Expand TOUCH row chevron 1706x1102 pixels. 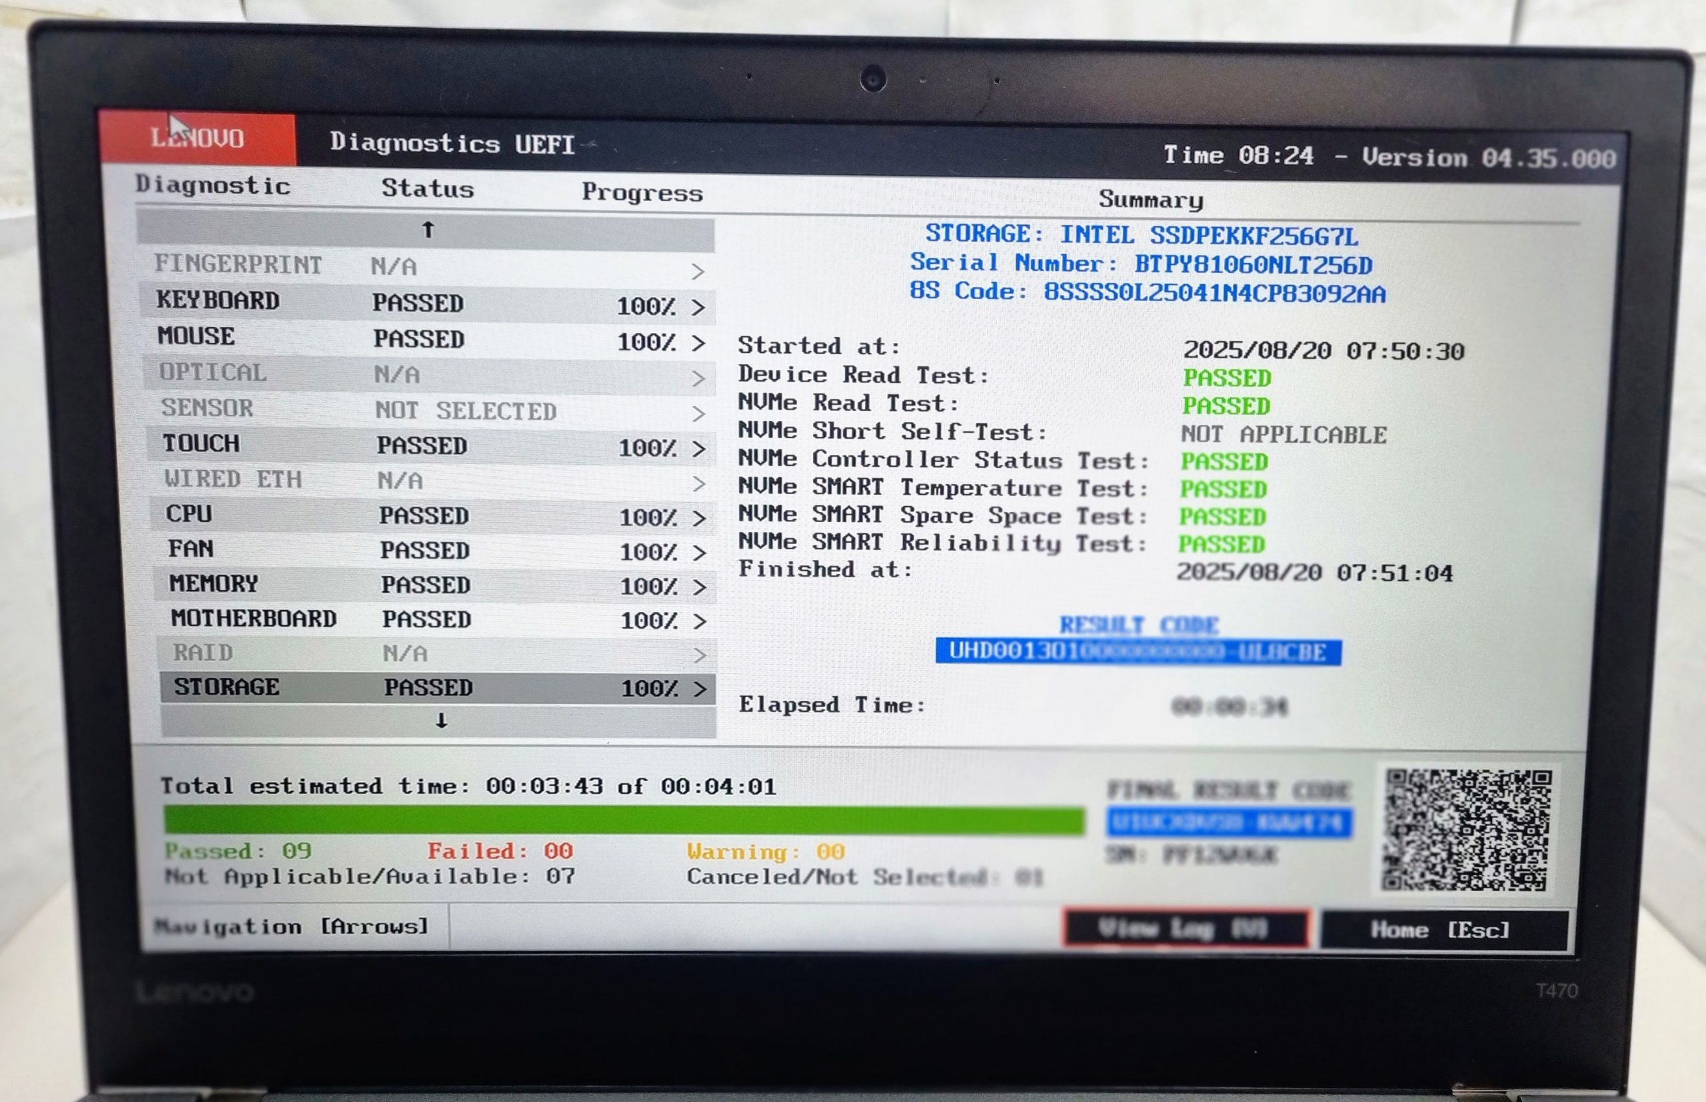699,449
